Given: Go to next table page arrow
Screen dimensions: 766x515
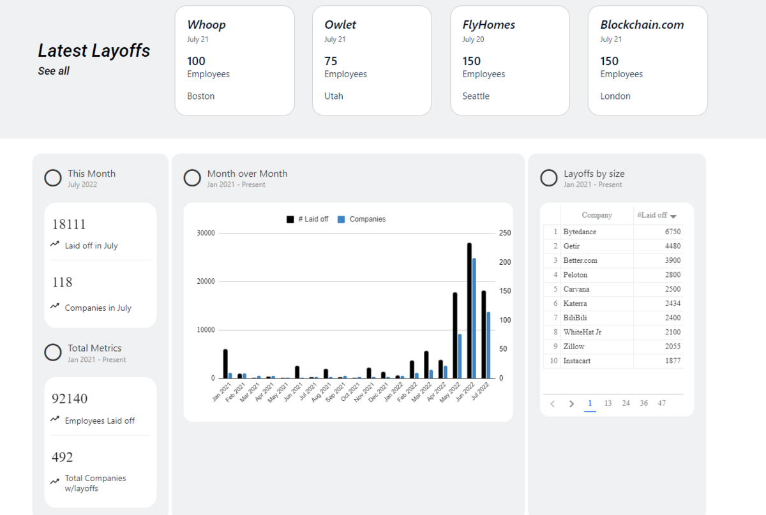Looking at the screenshot, I should pos(572,403).
